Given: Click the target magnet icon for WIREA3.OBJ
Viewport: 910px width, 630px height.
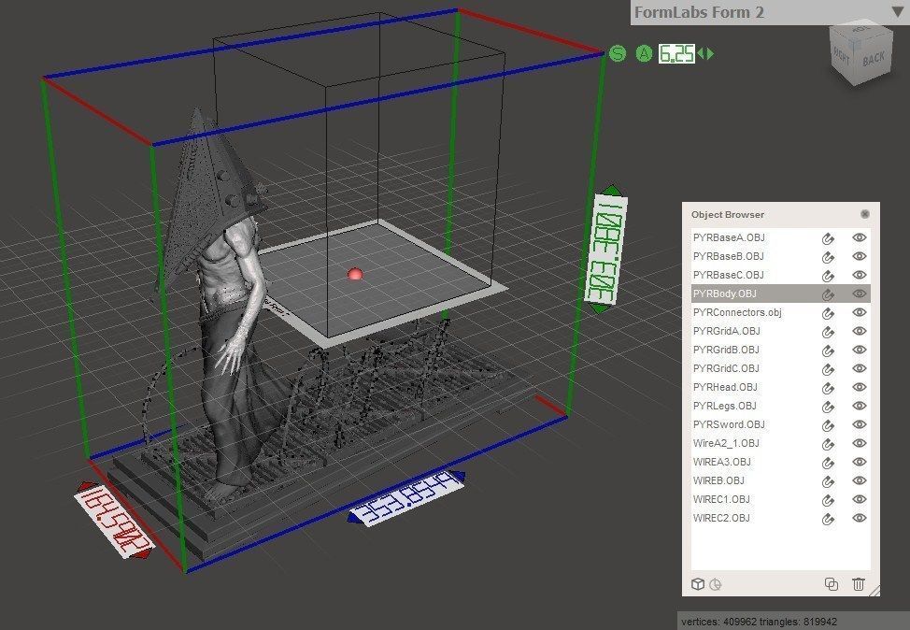Looking at the screenshot, I should pos(828,462).
